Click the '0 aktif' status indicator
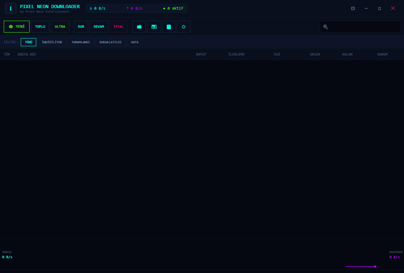The image size is (404, 273). 173,8
